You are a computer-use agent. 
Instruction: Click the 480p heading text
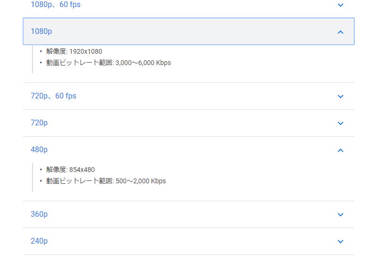[39, 150]
